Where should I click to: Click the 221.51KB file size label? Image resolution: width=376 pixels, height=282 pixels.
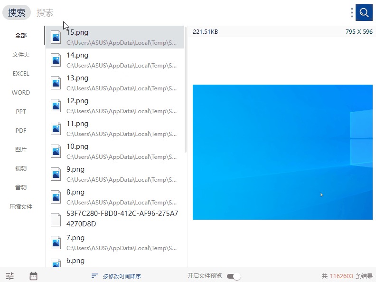pos(206,32)
